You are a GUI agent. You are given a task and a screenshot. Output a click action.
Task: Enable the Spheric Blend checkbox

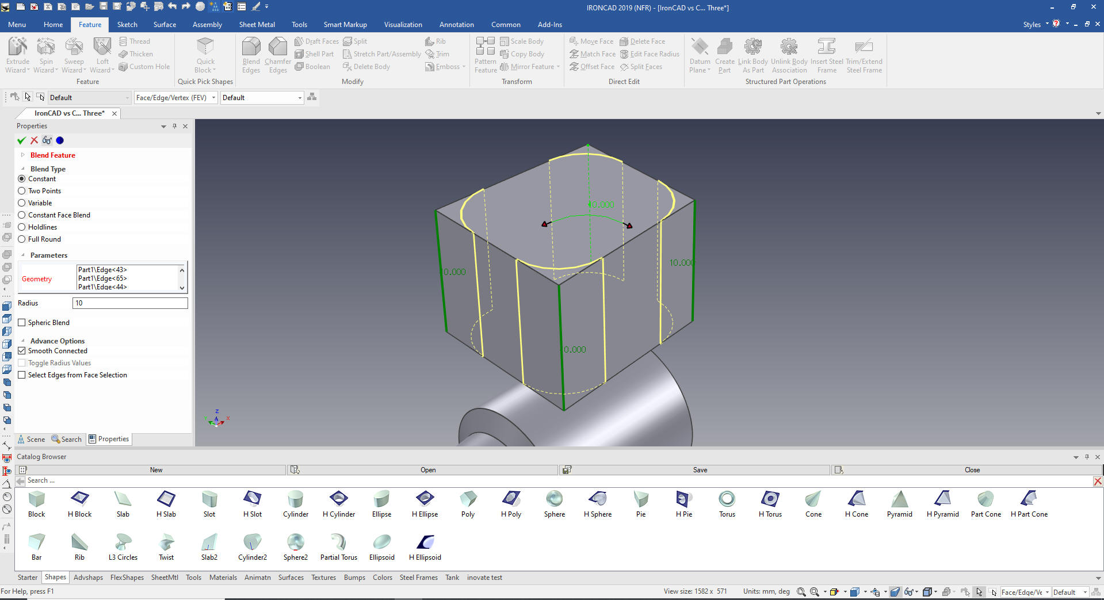pyautogui.click(x=22, y=323)
